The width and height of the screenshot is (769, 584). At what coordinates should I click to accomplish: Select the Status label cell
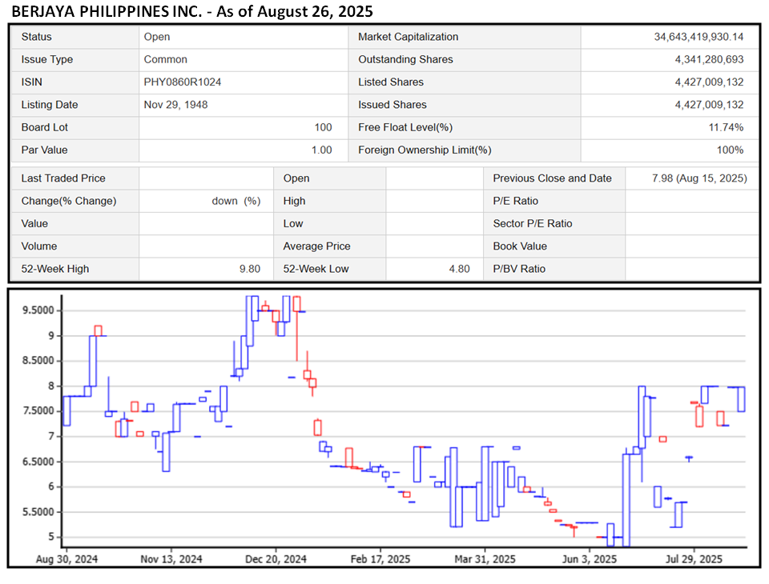point(75,37)
